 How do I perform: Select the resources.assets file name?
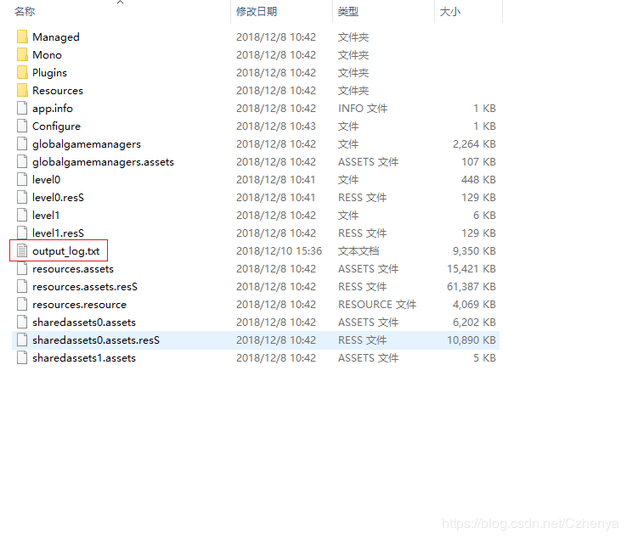tap(73, 269)
